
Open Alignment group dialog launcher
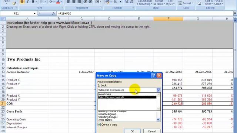tap(101, 8)
